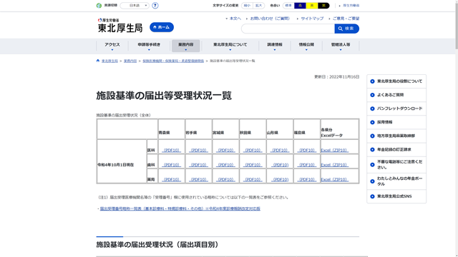Image resolution: width=458 pixels, height=257 pixels.
Task: Open the 厚生労働省 link at top right
Action: point(351,6)
